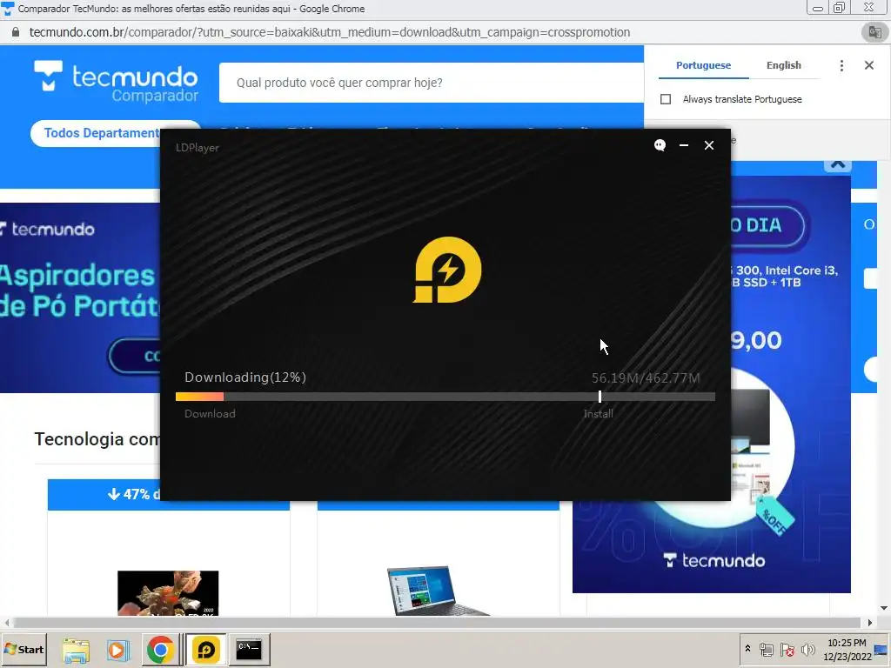Click the Aspiradores de Pó banner

(x=80, y=297)
